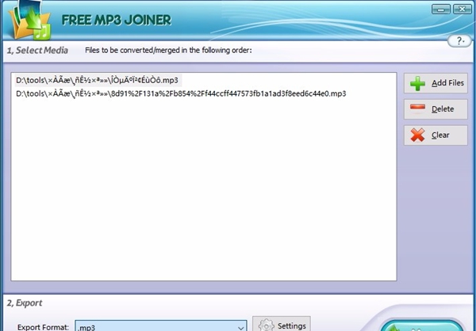476x331 pixels.
Task: Close the Free MP3 Joiner window
Action: click(463, 9)
